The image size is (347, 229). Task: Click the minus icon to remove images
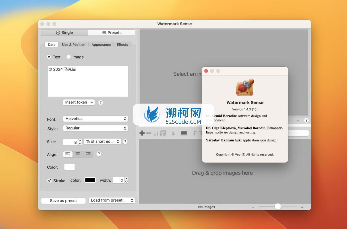click(x=149, y=133)
